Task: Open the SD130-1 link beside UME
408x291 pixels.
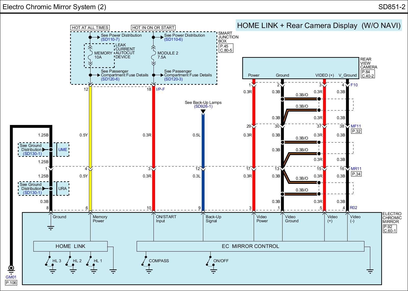Action: tap(32, 154)
